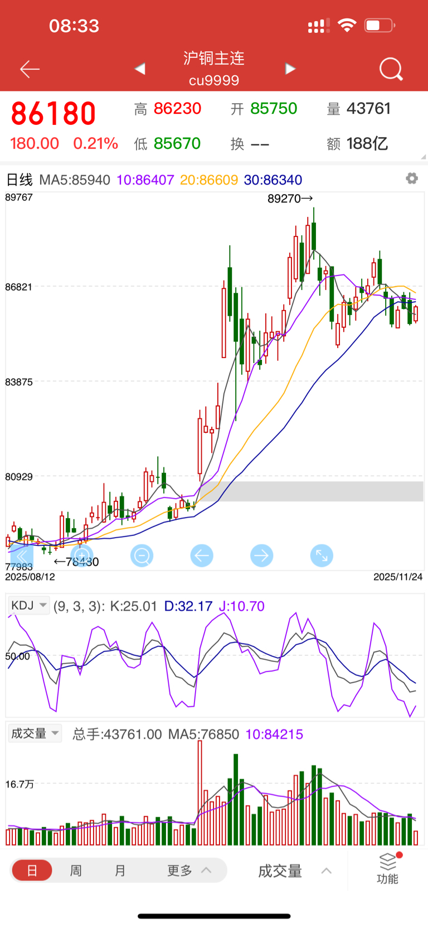Tap the tallest red volume bar
428x927 pixels.
point(200,793)
